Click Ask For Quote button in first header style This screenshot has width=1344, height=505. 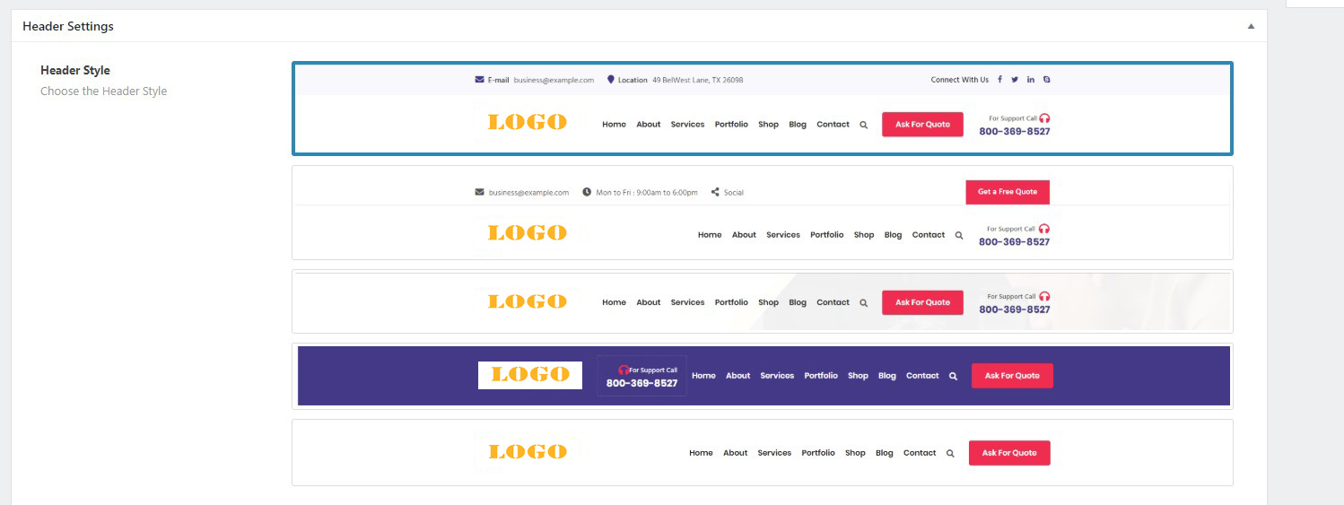[x=922, y=125]
